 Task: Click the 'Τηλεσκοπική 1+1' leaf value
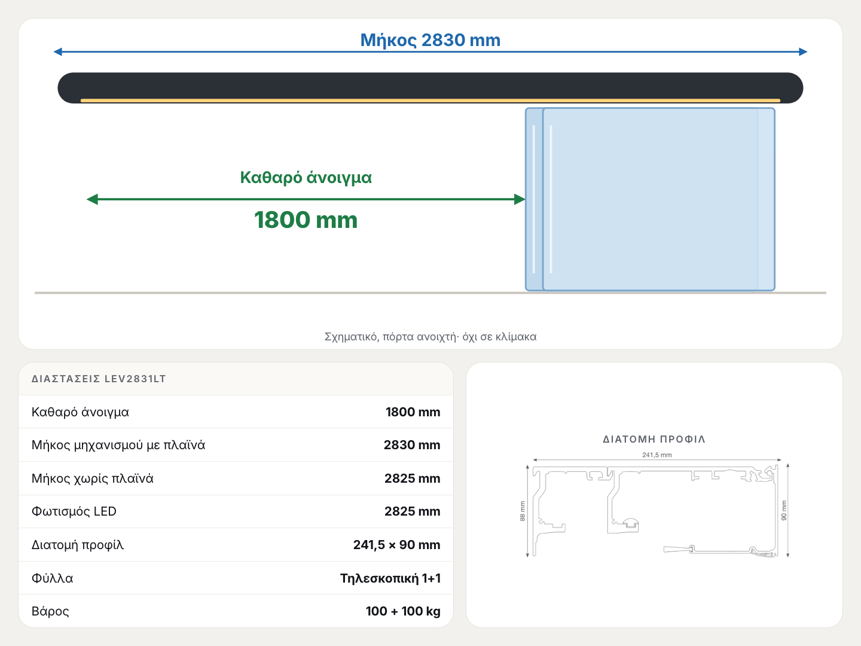pyautogui.click(x=390, y=578)
